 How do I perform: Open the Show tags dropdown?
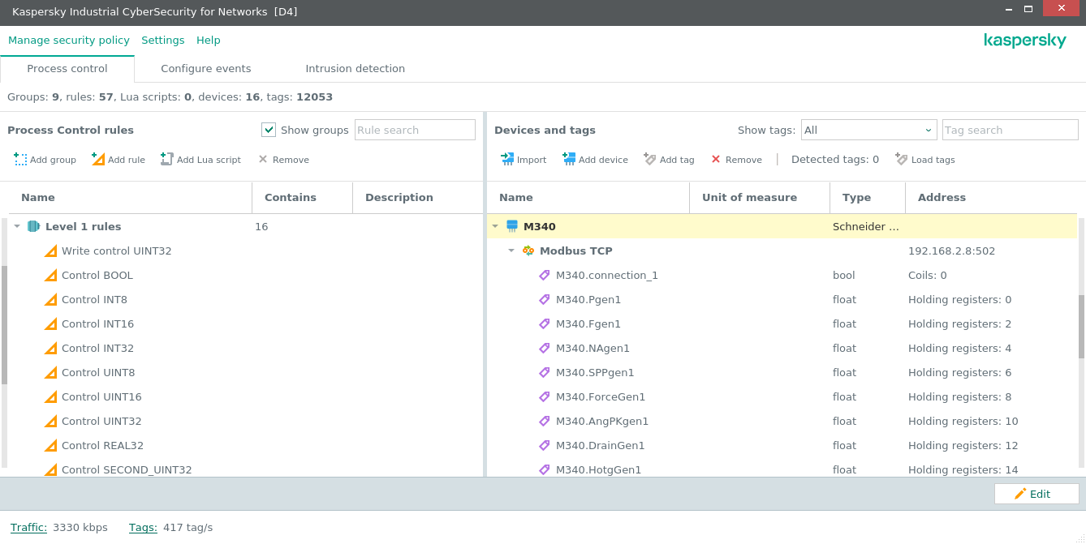[928, 129]
